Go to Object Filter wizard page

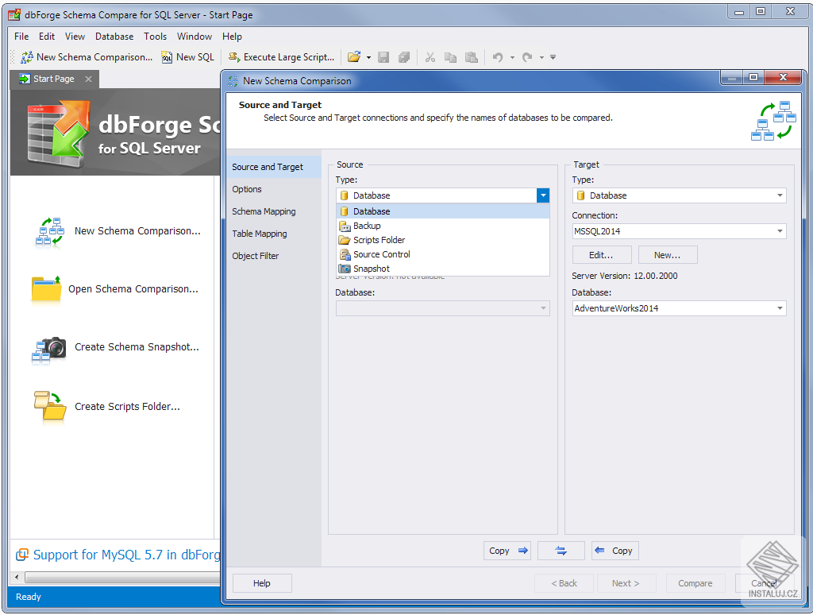click(274, 256)
